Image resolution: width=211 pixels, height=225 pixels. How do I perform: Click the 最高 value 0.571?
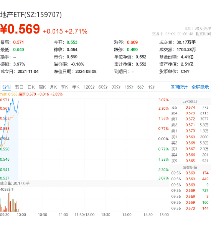tap(18, 42)
